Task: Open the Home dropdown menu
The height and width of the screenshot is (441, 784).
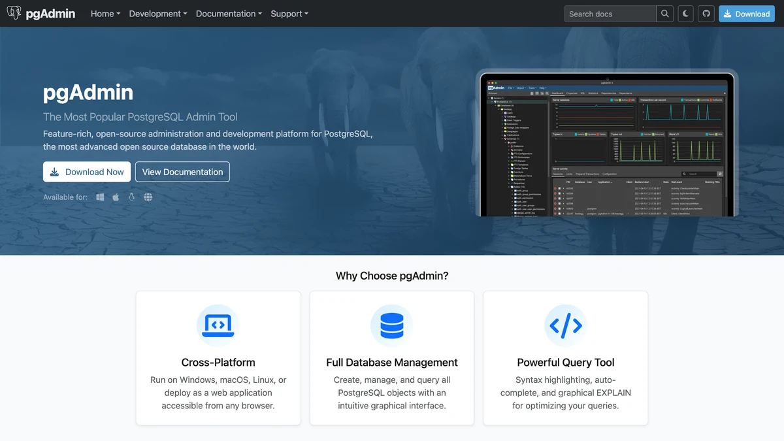Action: (x=105, y=14)
